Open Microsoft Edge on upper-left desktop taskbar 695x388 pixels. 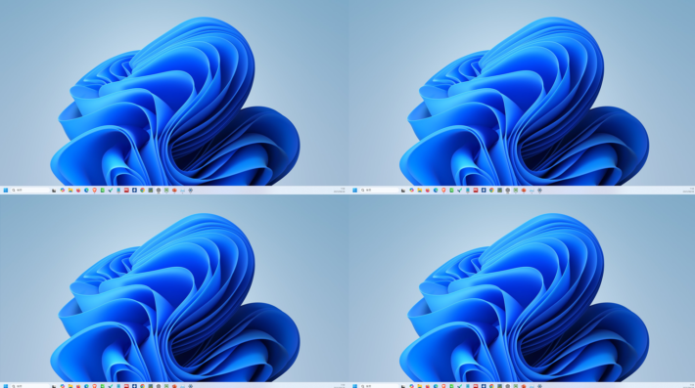coord(86,191)
